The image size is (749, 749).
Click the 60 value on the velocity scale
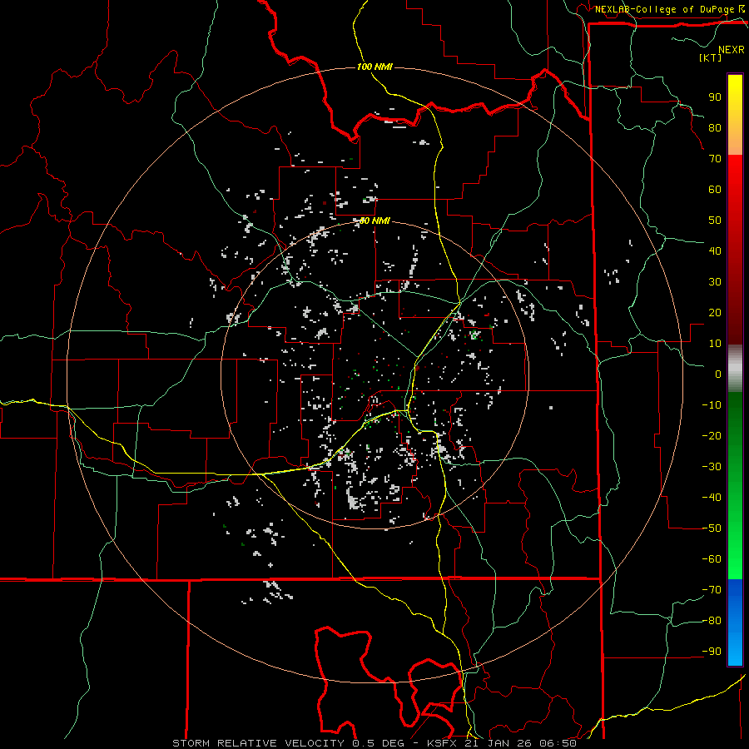(715, 189)
